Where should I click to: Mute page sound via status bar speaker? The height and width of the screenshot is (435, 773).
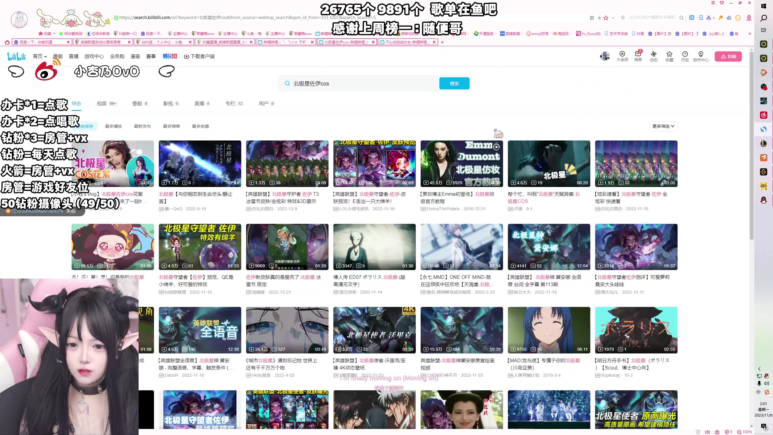tap(707, 432)
